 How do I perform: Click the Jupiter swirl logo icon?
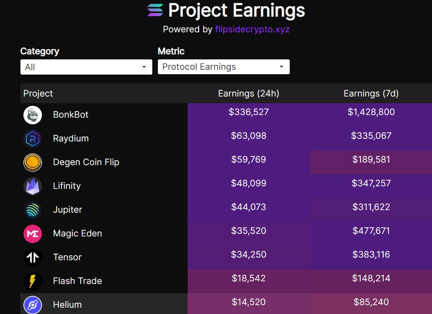coord(33,210)
